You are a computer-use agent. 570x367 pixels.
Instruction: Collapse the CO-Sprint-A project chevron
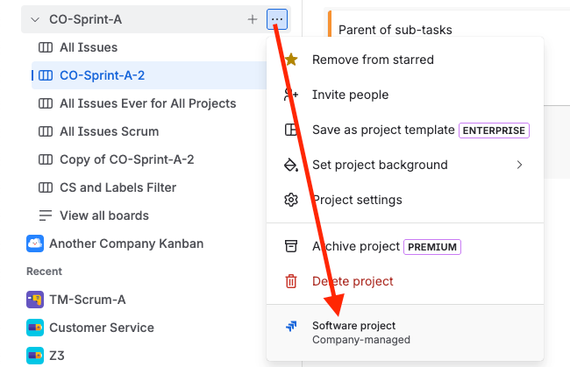click(35, 18)
